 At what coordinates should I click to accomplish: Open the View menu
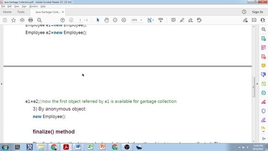17,6
